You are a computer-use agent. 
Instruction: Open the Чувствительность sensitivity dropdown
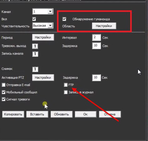pyautogui.click(x=43, y=25)
